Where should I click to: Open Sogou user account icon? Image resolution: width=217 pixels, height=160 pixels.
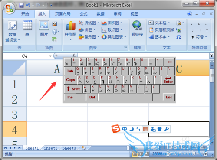tap(153, 129)
